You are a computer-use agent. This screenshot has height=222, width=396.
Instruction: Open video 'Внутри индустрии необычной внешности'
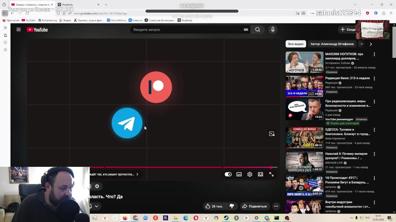click(x=347, y=204)
